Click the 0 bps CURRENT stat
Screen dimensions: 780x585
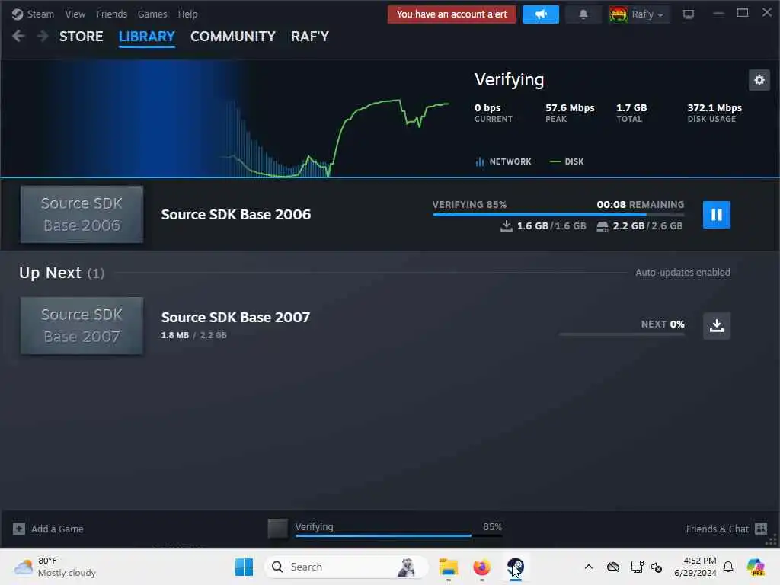(x=493, y=113)
